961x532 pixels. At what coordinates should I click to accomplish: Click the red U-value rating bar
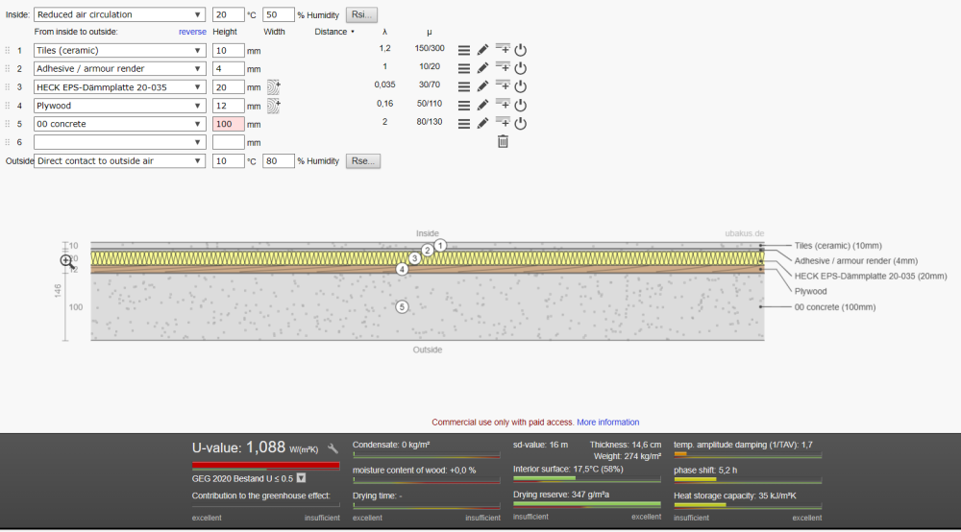[265, 466]
